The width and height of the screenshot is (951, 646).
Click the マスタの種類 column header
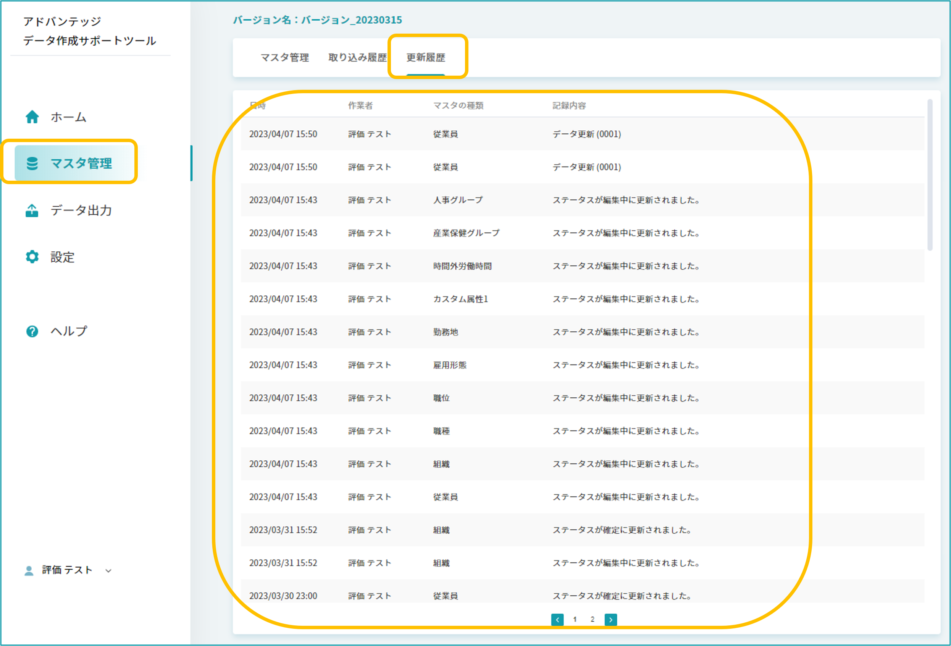coord(458,105)
